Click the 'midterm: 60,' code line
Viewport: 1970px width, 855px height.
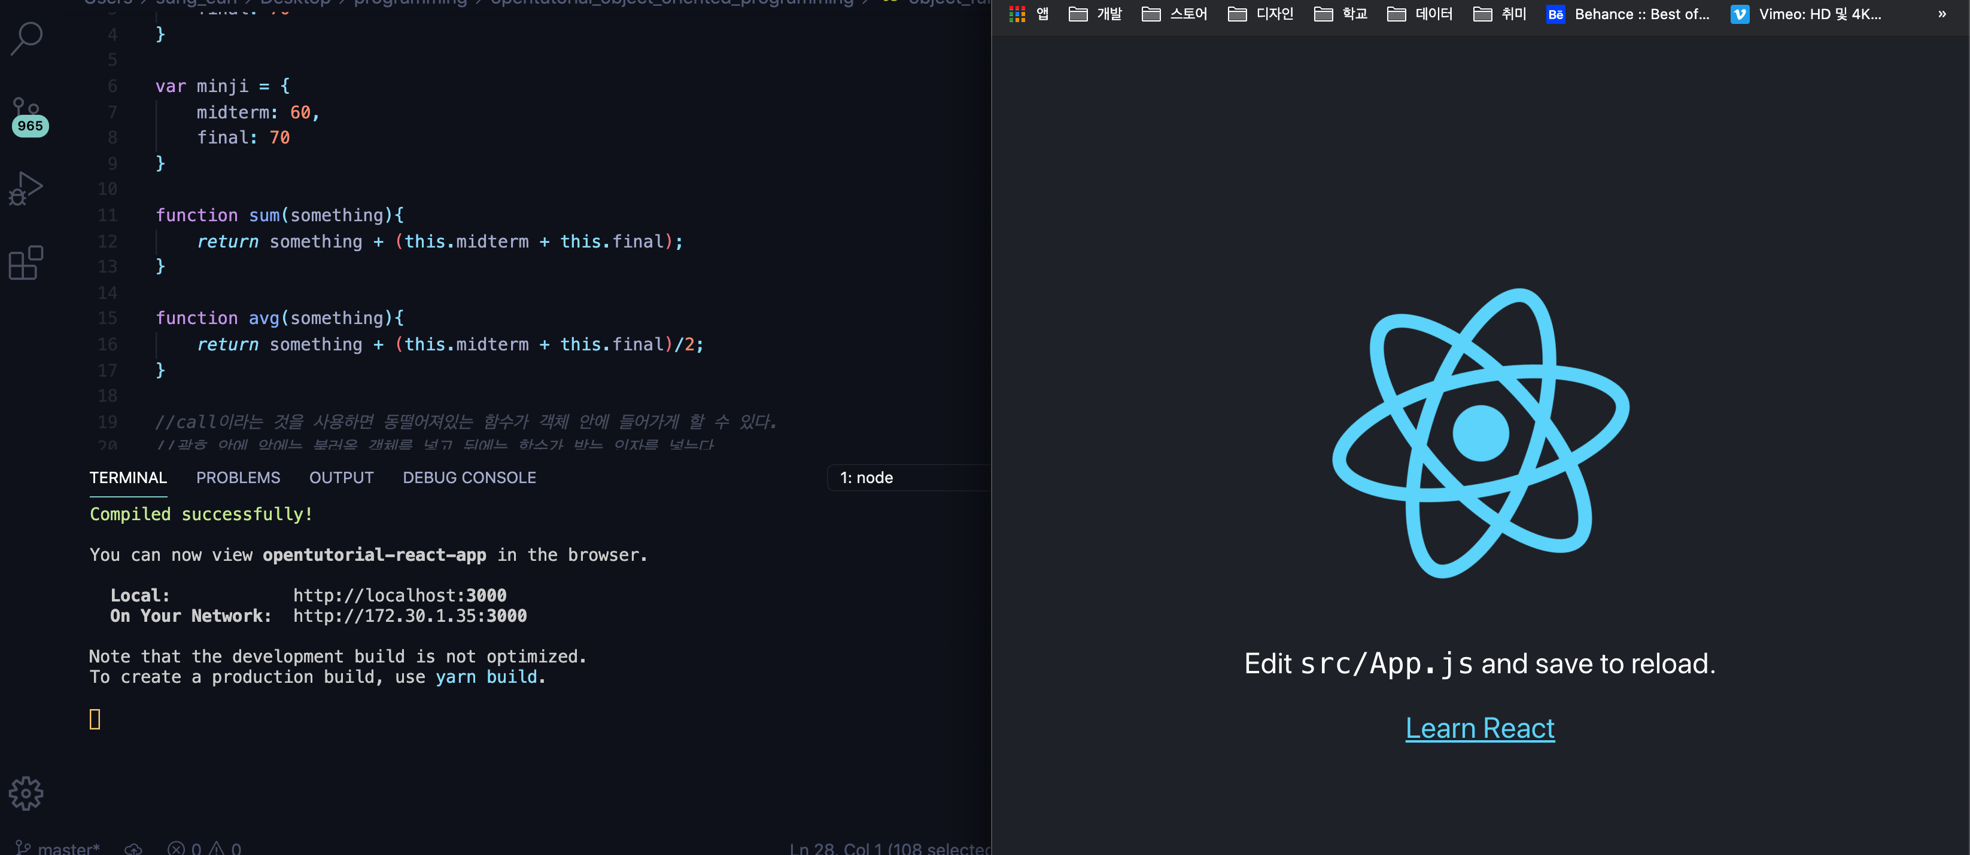[258, 112]
